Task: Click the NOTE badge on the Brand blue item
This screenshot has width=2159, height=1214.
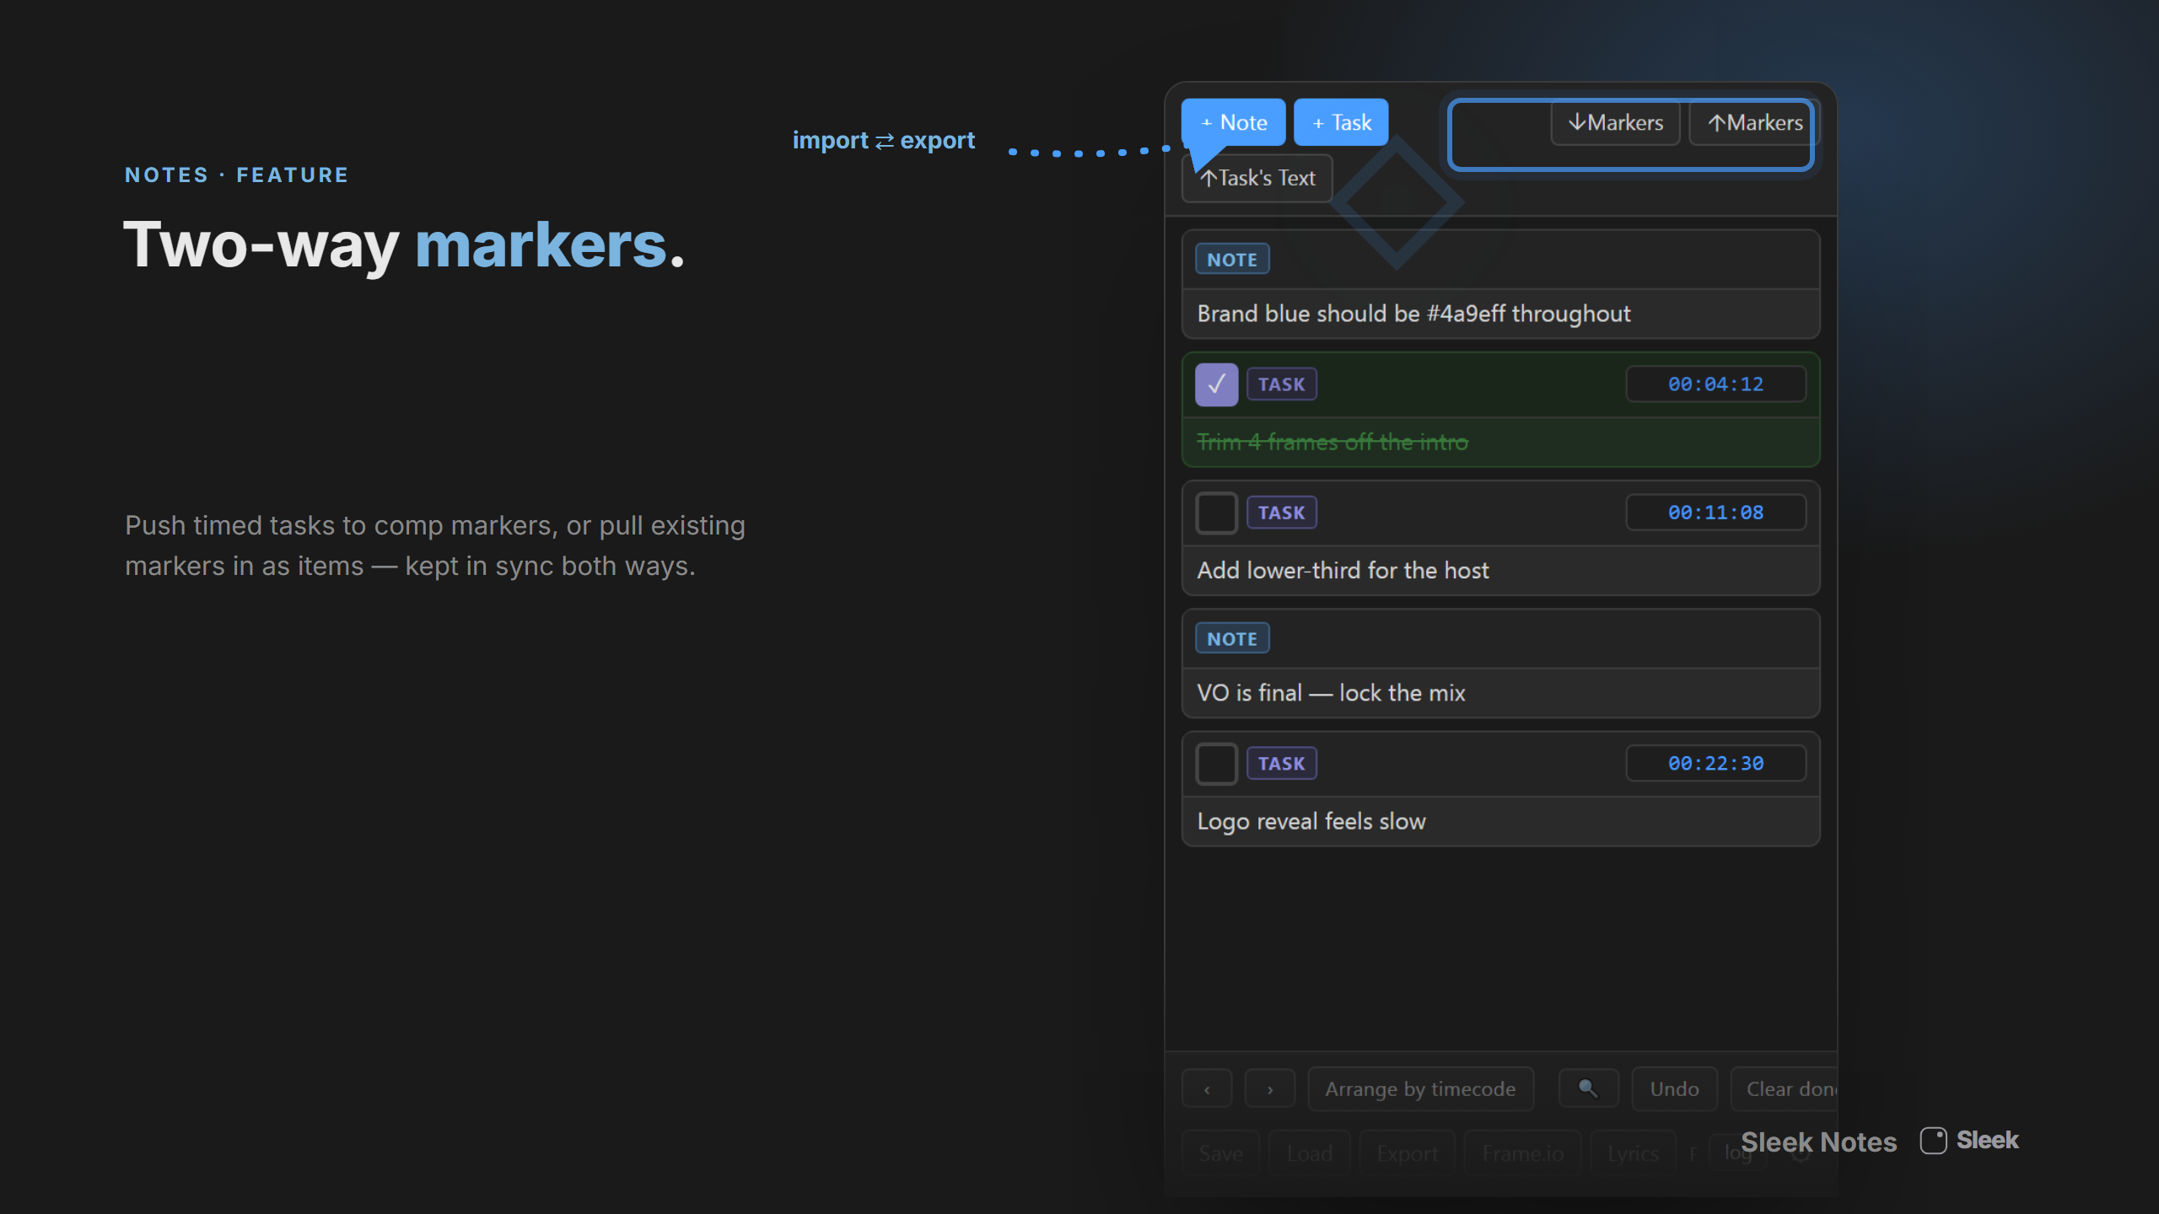Action: 1232,260
